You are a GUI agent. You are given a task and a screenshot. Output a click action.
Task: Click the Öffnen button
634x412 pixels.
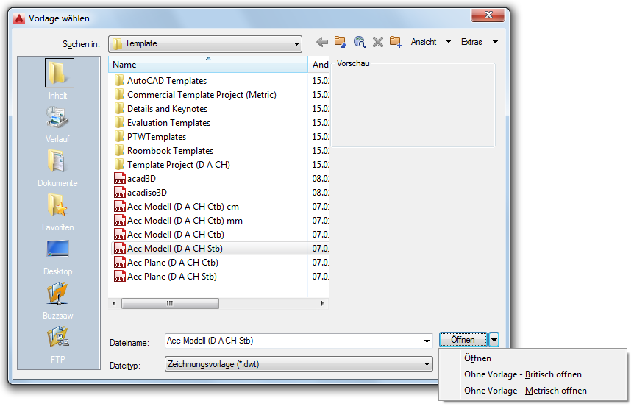pos(463,340)
